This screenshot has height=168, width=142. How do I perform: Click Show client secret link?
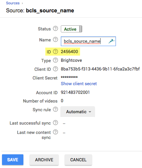[79, 83]
